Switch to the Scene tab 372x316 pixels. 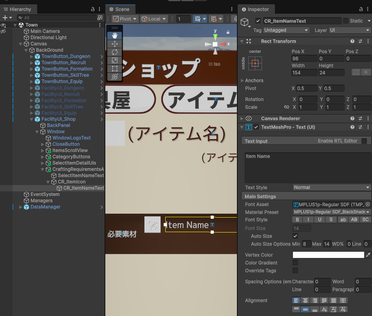(x=120, y=9)
